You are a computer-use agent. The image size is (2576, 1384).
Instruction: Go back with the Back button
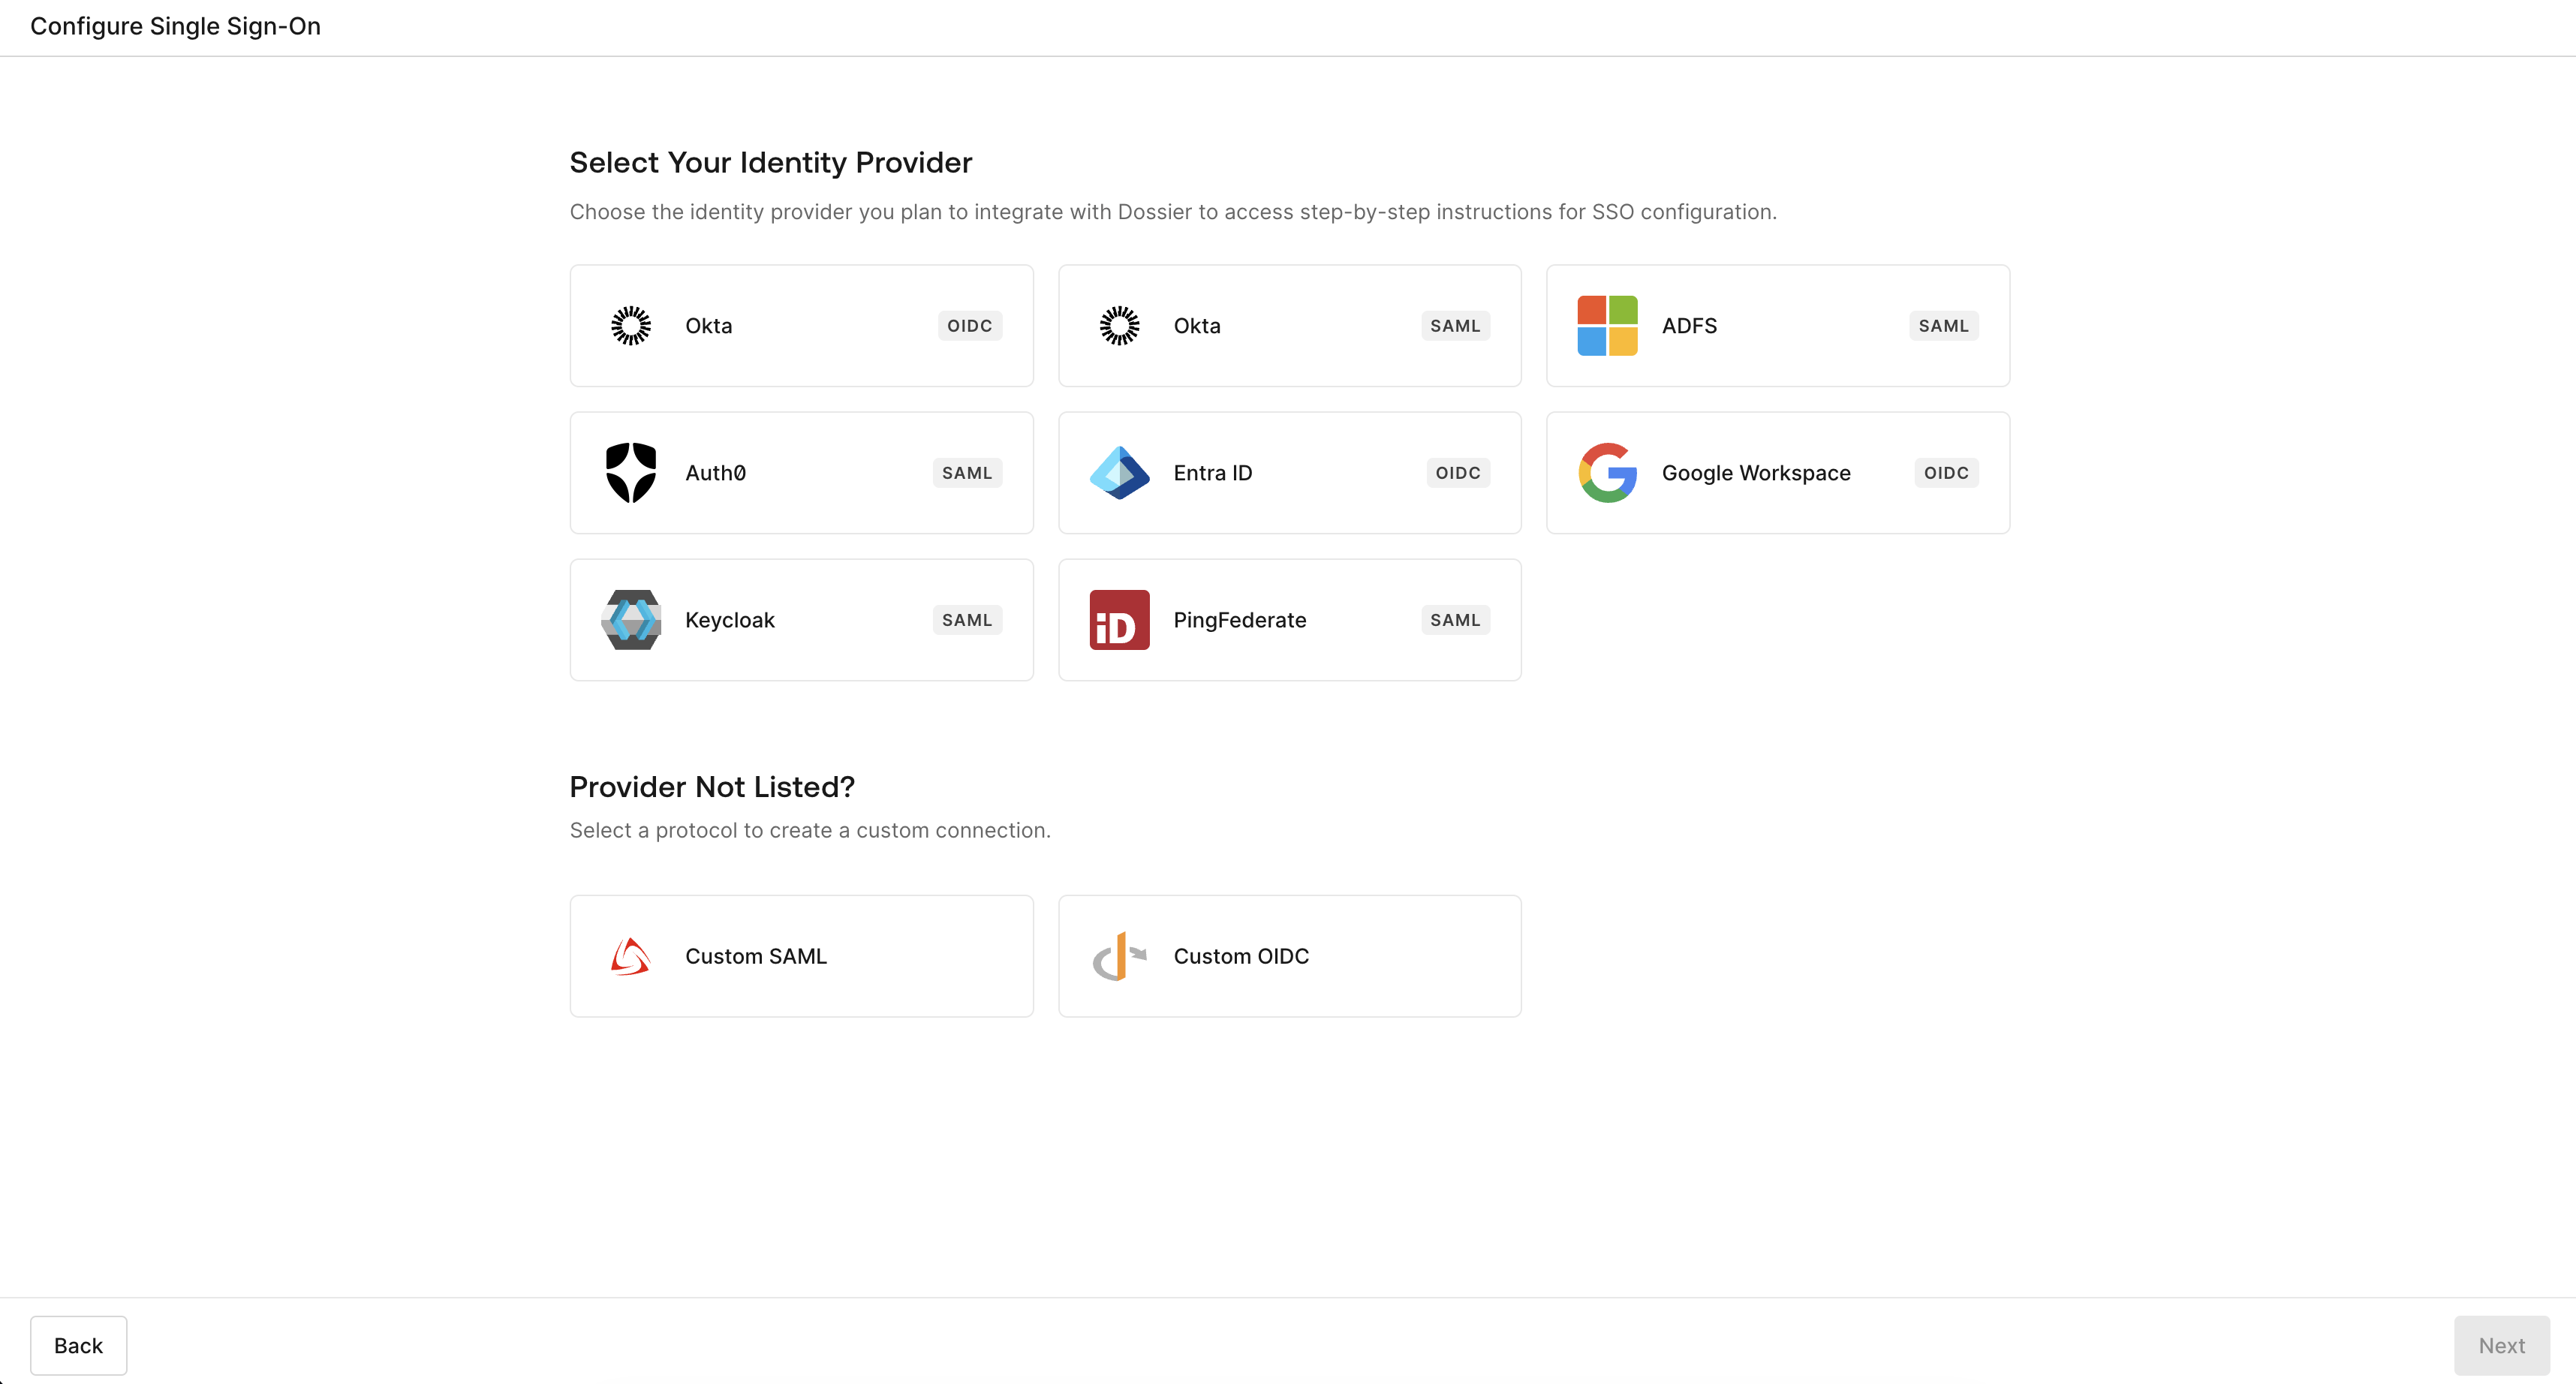(x=78, y=1345)
